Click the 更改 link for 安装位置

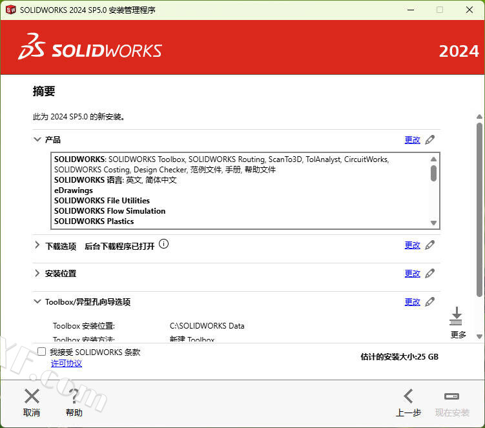[x=412, y=274]
